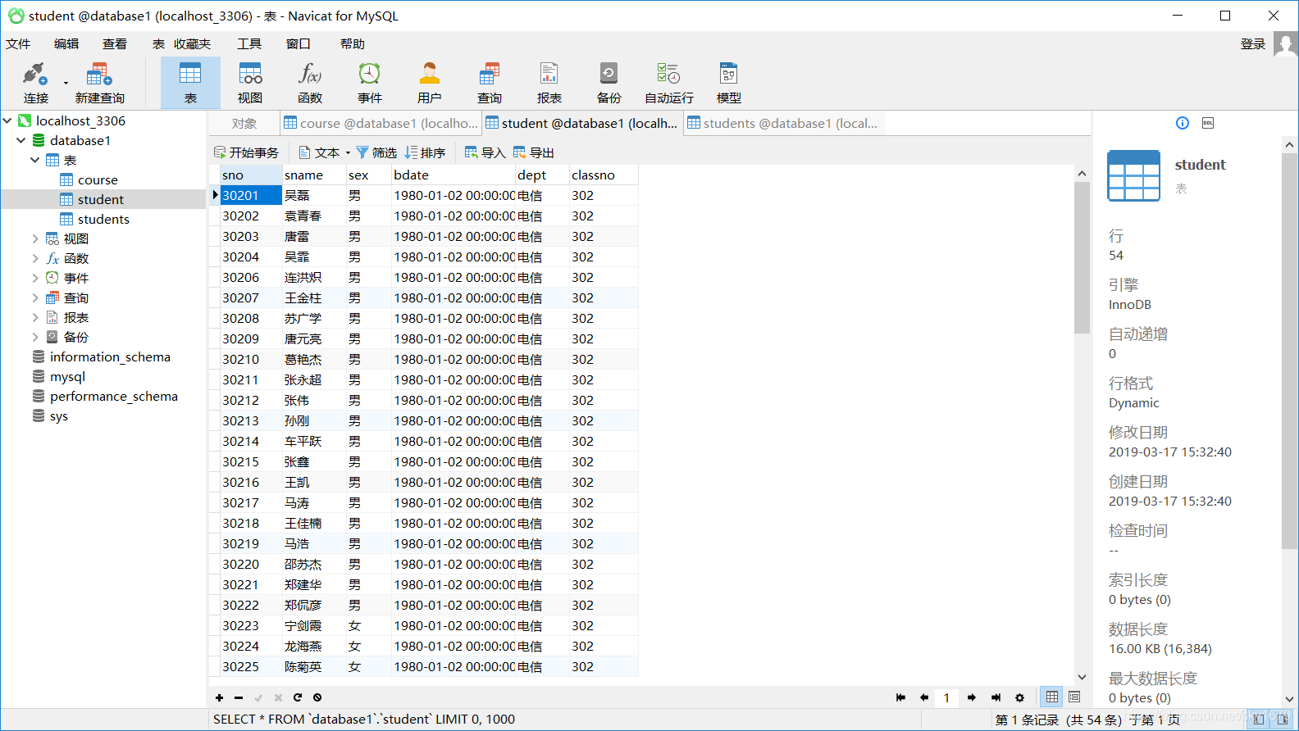Open the Report (报表) toolbar icon

click(549, 83)
